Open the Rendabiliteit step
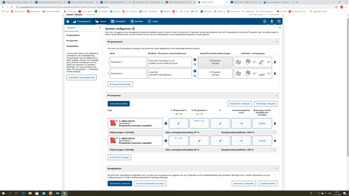The image size is (349, 196). coord(118,21)
